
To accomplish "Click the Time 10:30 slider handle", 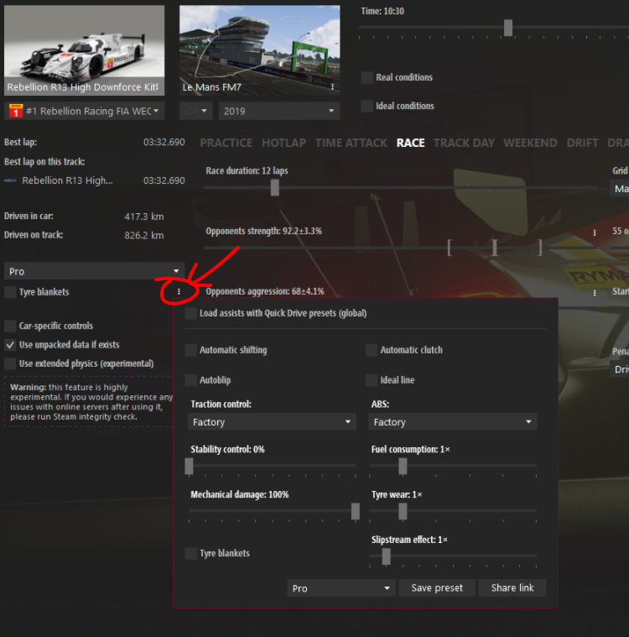I will point(508,28).
